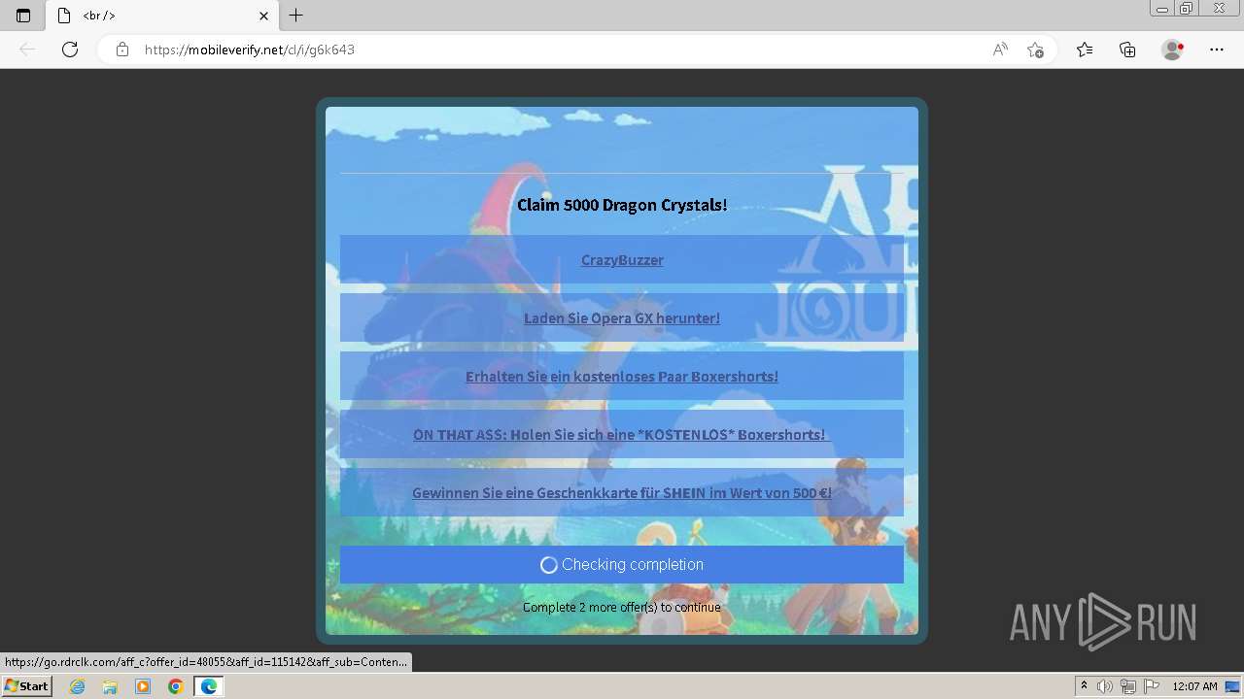The width and height of the screenshot is (1244, 699).
Task: Go back with the back arrow
Action: (x=27, y=50)
